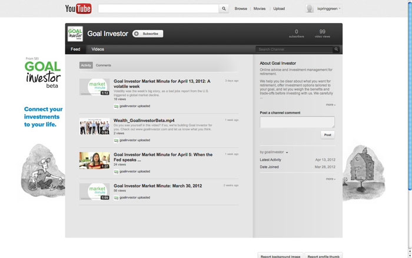Switch to the Videos tab
The height and width of the screenshot is (258, 412).
(98, 49)
